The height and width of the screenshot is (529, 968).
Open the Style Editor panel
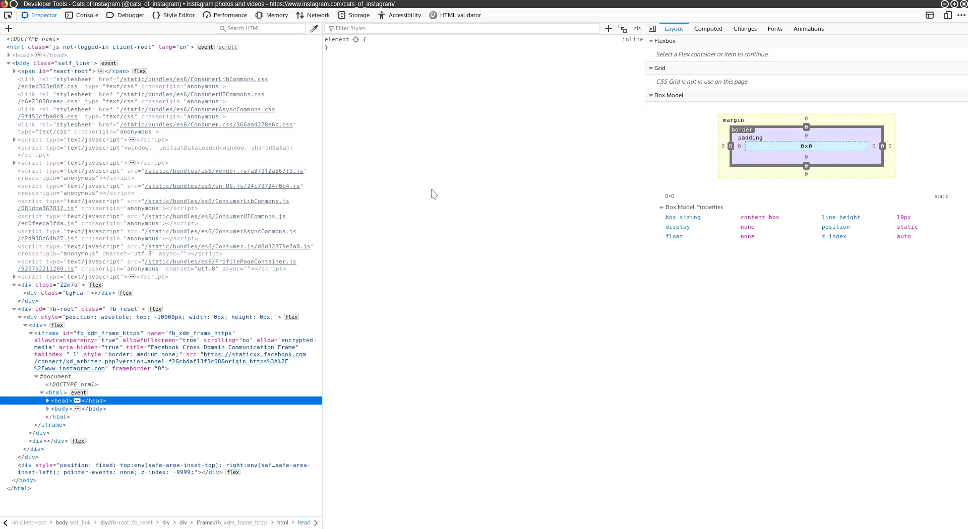click(173, 15)
